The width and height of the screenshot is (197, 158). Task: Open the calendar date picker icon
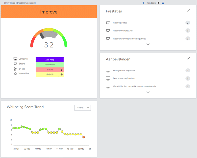[163, 3]
